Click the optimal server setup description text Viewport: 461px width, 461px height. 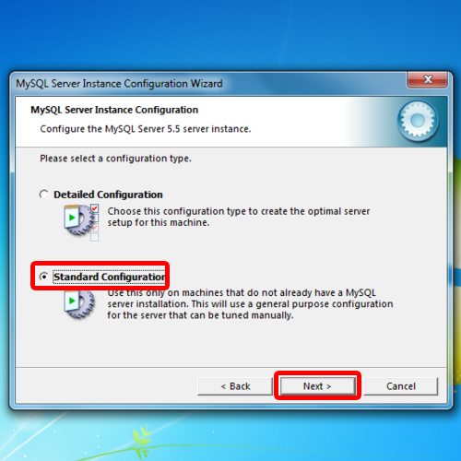tap(239, 217)
